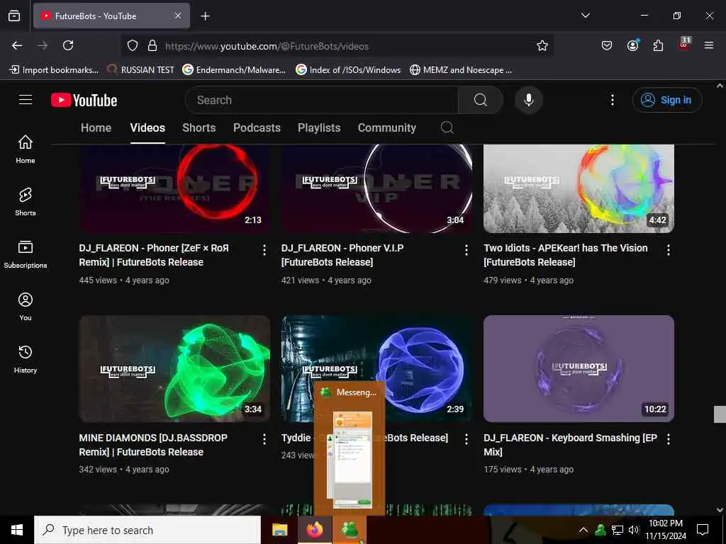
Task: Open MINE DIAMONDS [DJ.BASSDROP Remix] title
Action: click(x=153, y=445)
